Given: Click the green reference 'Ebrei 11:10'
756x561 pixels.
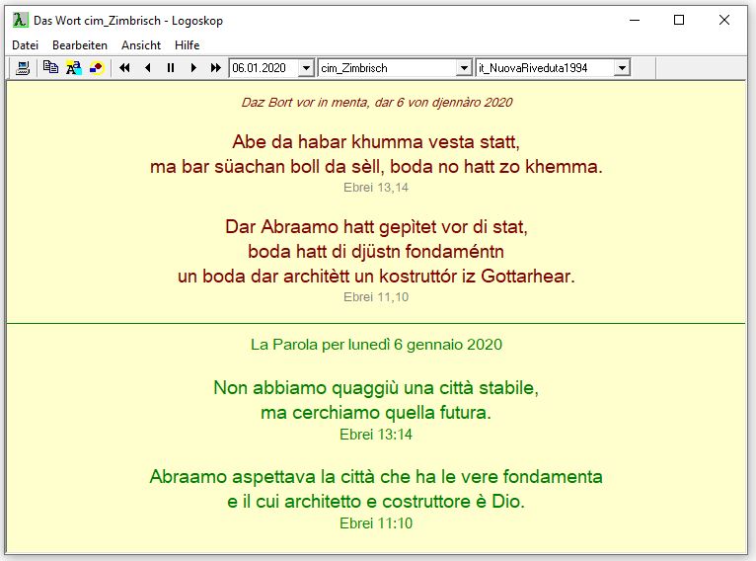Looking at the screenshot, I should [x=376, y=523].
